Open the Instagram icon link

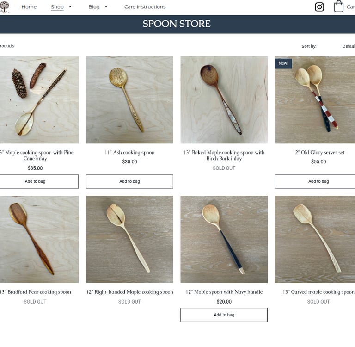click(319, 7)
